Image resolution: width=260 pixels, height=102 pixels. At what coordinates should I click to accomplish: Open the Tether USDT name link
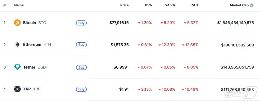[35, 67]
